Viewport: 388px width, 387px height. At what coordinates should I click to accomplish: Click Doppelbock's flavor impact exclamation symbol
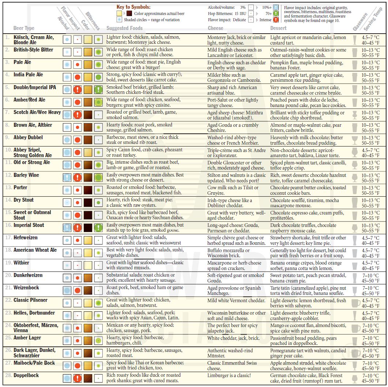[x=78, y=378]
